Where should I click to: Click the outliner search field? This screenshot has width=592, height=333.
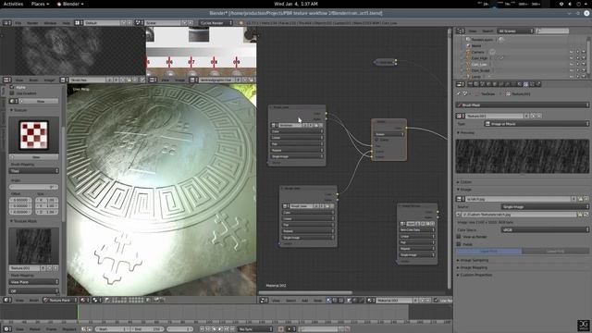point(552,31)
